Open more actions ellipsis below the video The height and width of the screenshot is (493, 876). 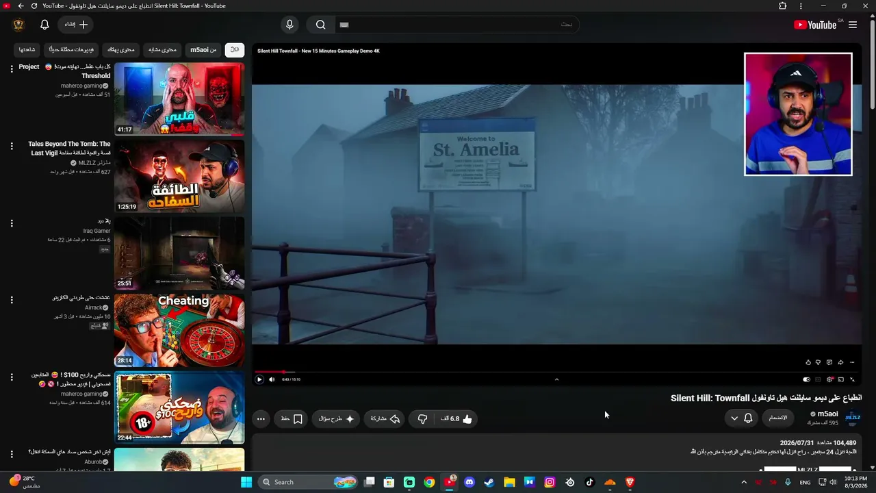pos(261,419)
